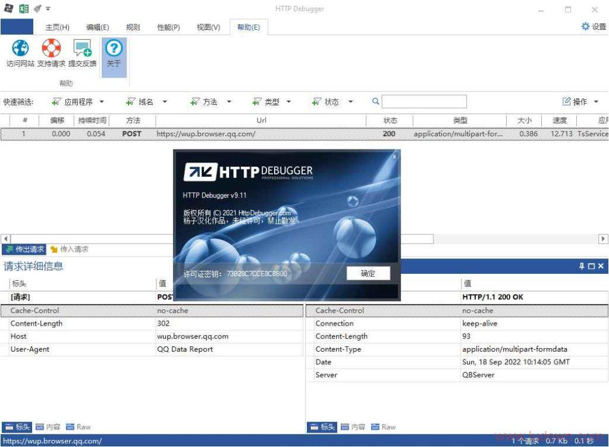Sort by 大小 column header
This screenshot has height=447, width=609.
click(525, 120)
